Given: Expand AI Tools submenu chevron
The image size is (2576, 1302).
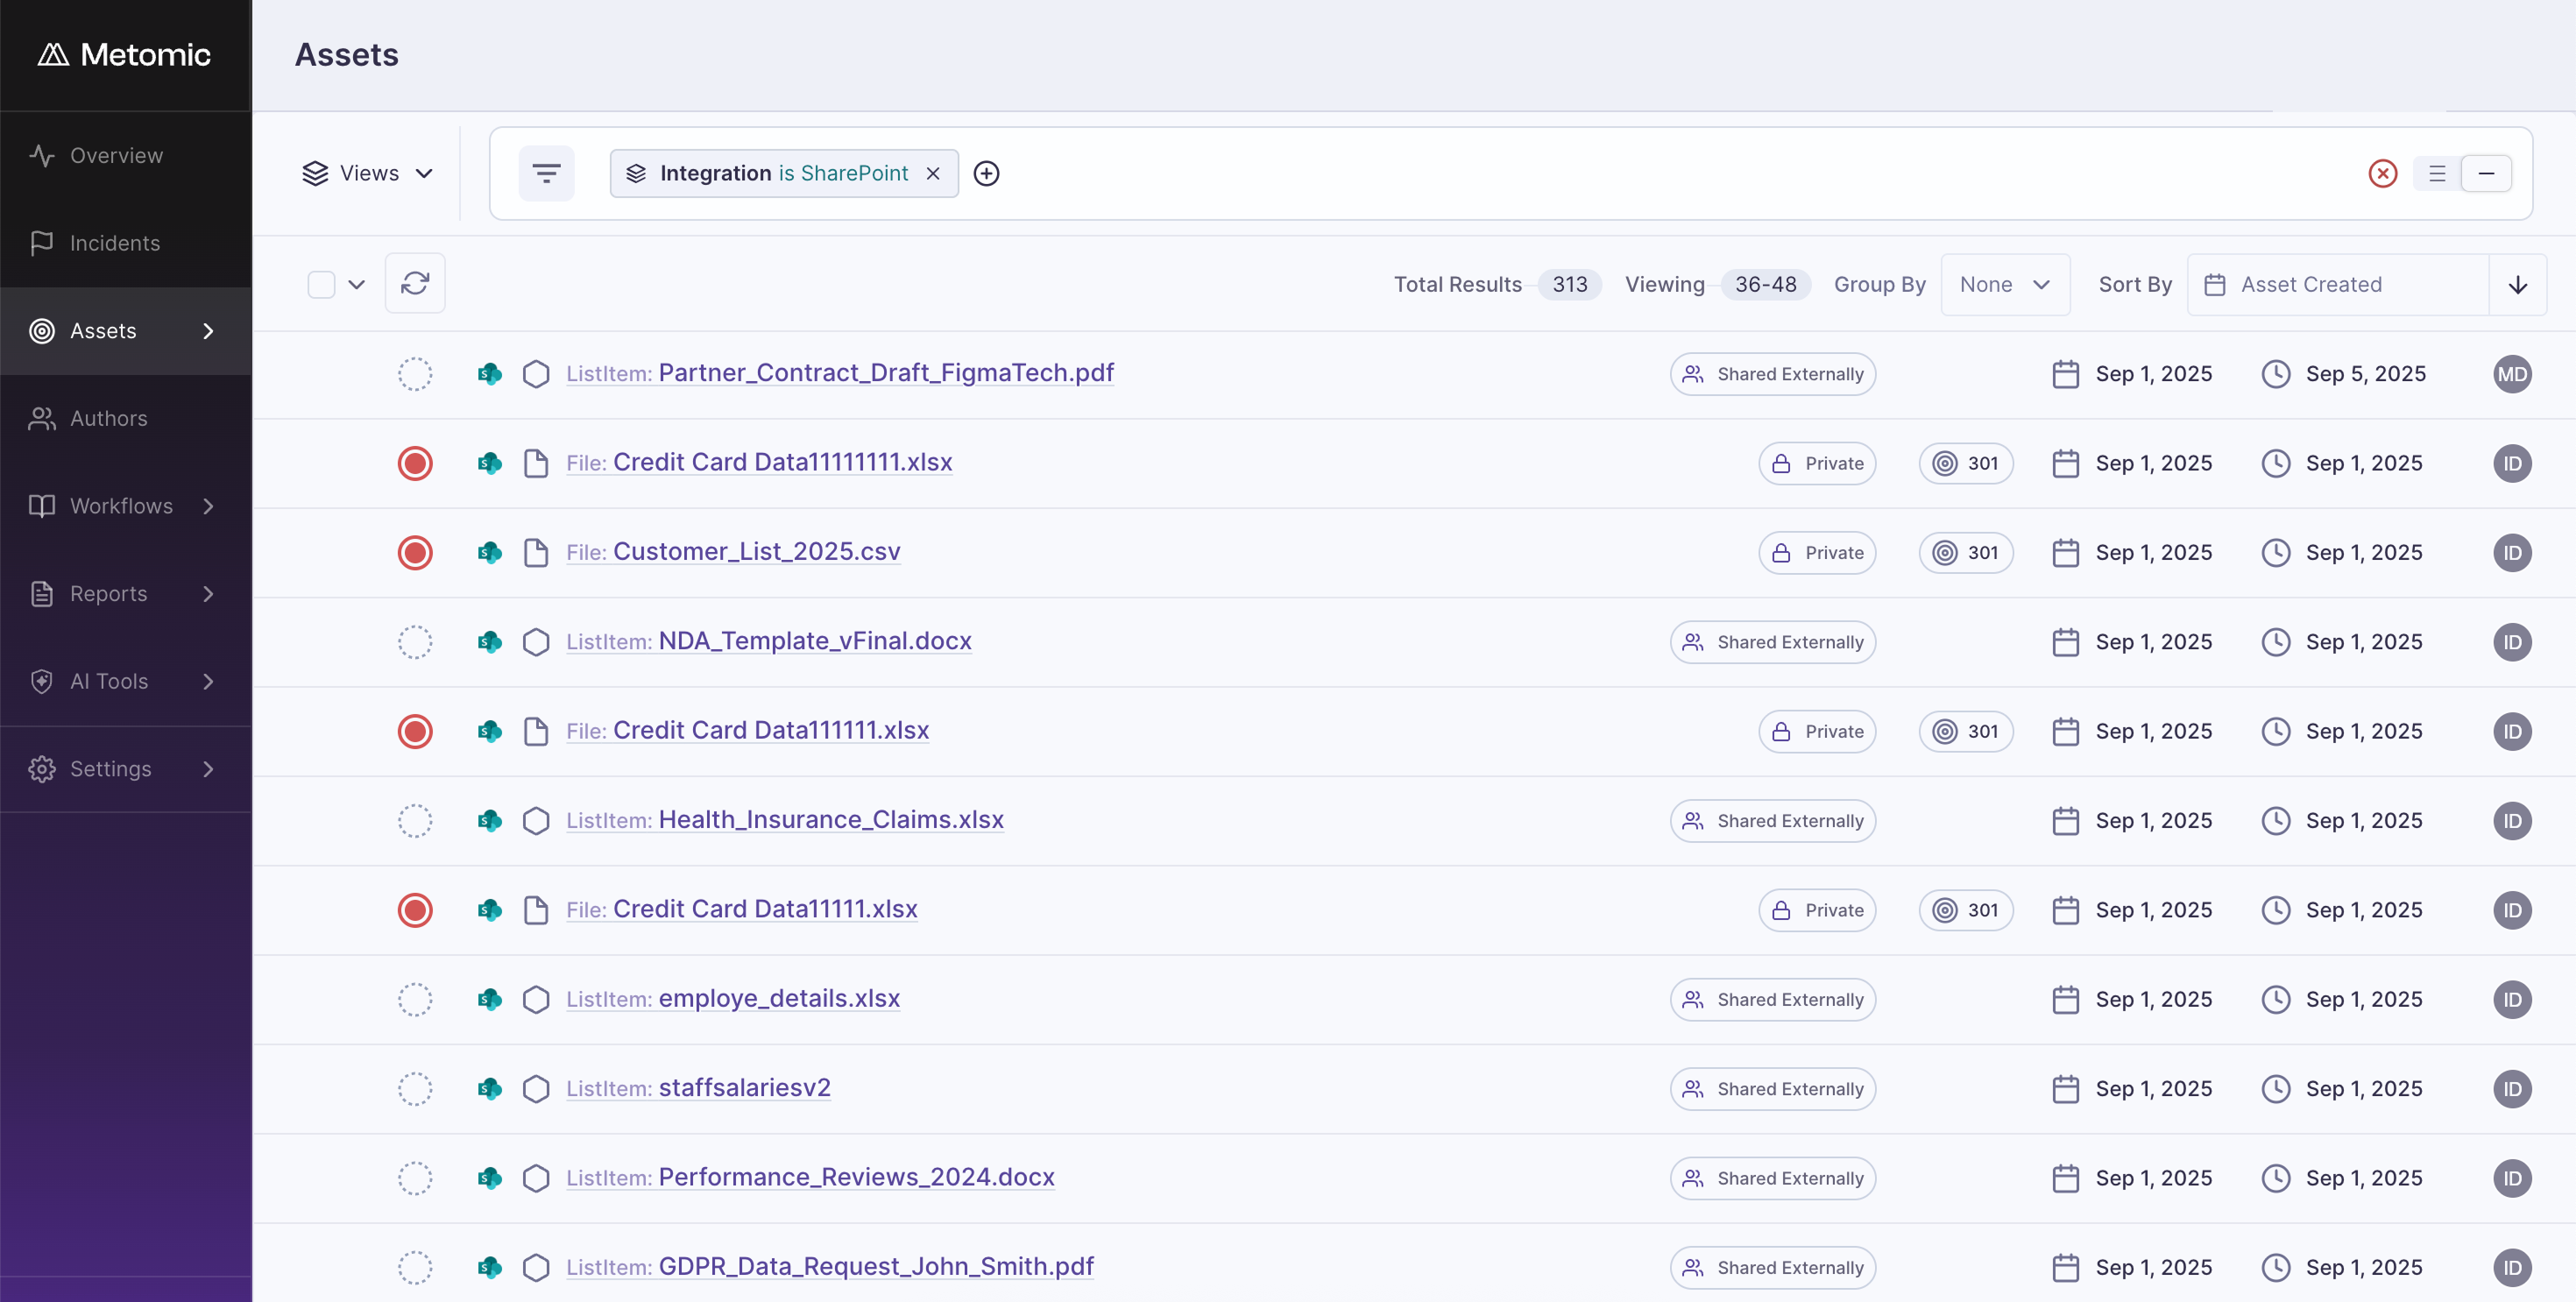Looking at the screenshot, I should [208, 681].
